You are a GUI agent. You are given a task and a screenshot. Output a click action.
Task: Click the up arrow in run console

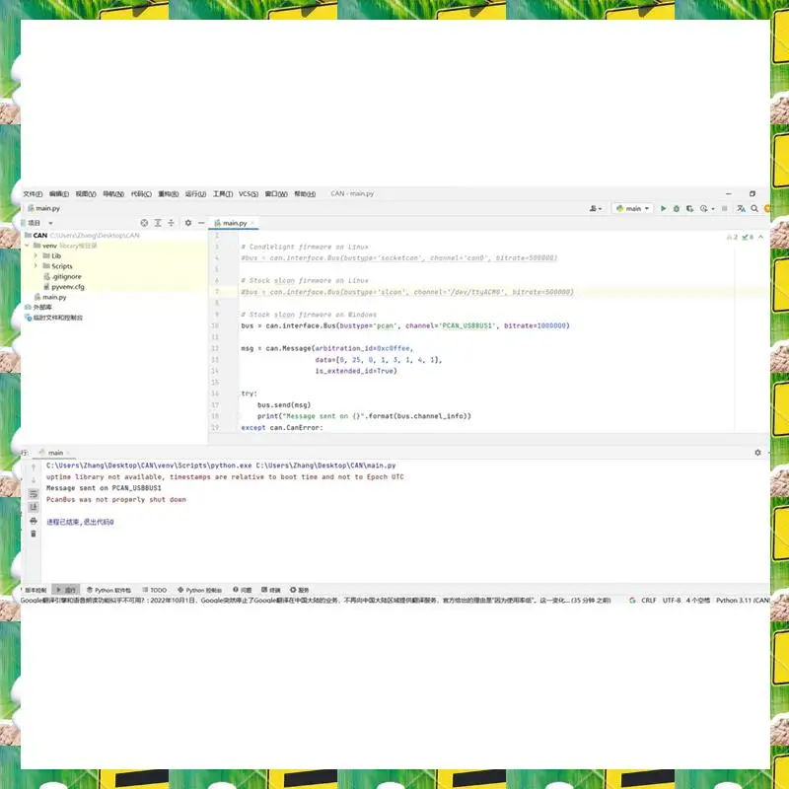34,467
